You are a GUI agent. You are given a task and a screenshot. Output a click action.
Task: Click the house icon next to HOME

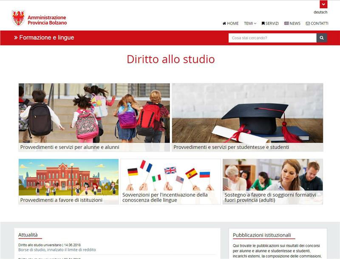224,24
